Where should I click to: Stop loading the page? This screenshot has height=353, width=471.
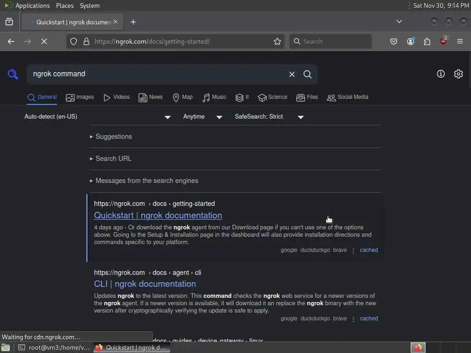click(x=44, y=41)
